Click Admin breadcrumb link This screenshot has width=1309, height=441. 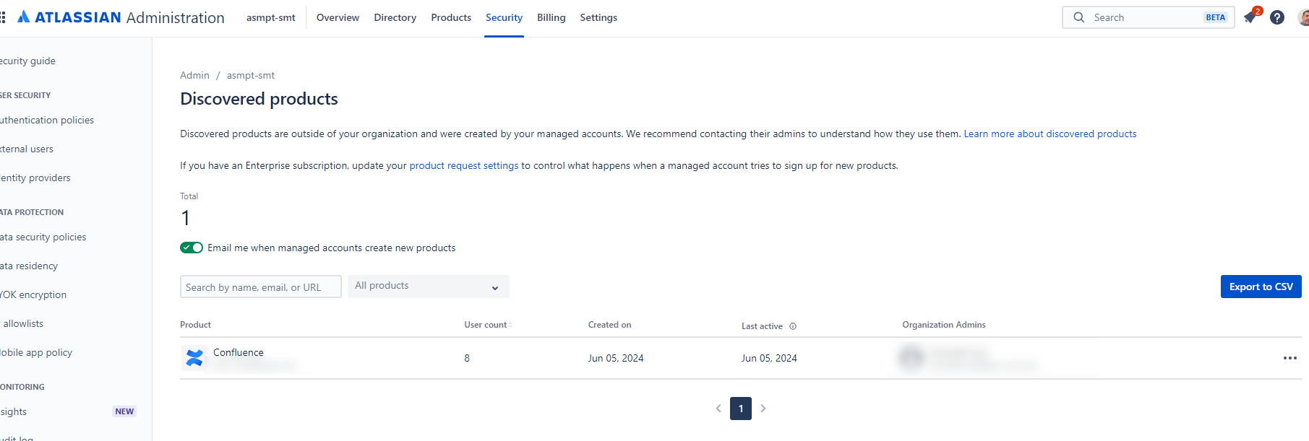pyautogui.click(x=194, y=75)
